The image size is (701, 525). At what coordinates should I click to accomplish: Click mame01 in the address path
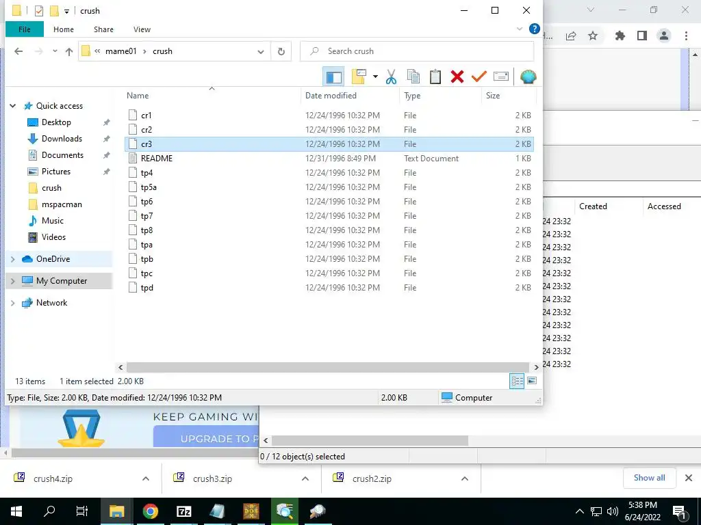tap(120, 51)
